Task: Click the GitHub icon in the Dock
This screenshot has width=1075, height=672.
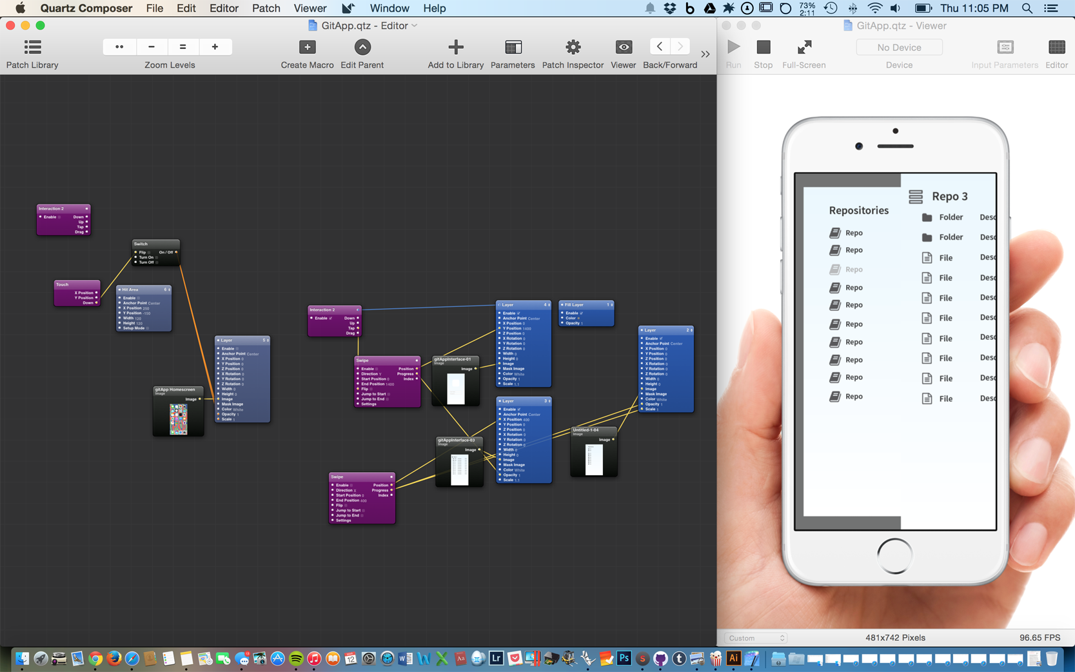Action: click(x=660, y=658)
